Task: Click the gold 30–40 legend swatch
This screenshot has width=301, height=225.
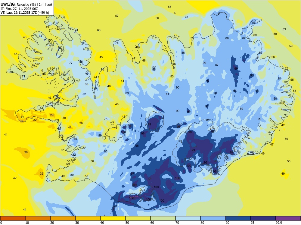Action: [88, 218]
